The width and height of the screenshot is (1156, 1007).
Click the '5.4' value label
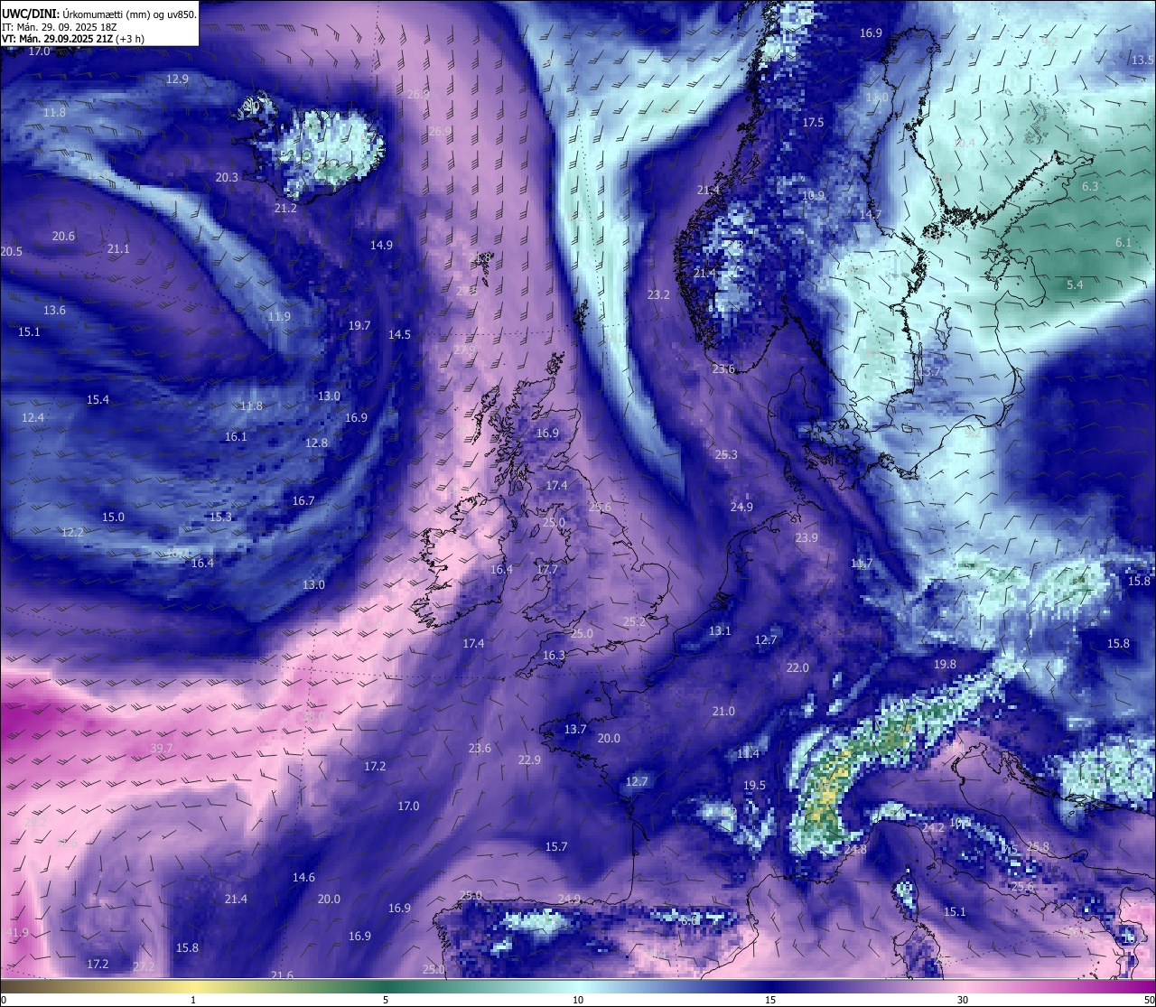1075,285
